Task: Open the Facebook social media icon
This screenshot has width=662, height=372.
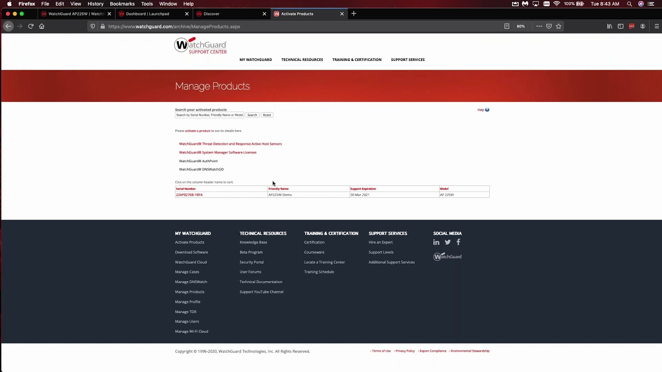Action: [x=458, y=242]
